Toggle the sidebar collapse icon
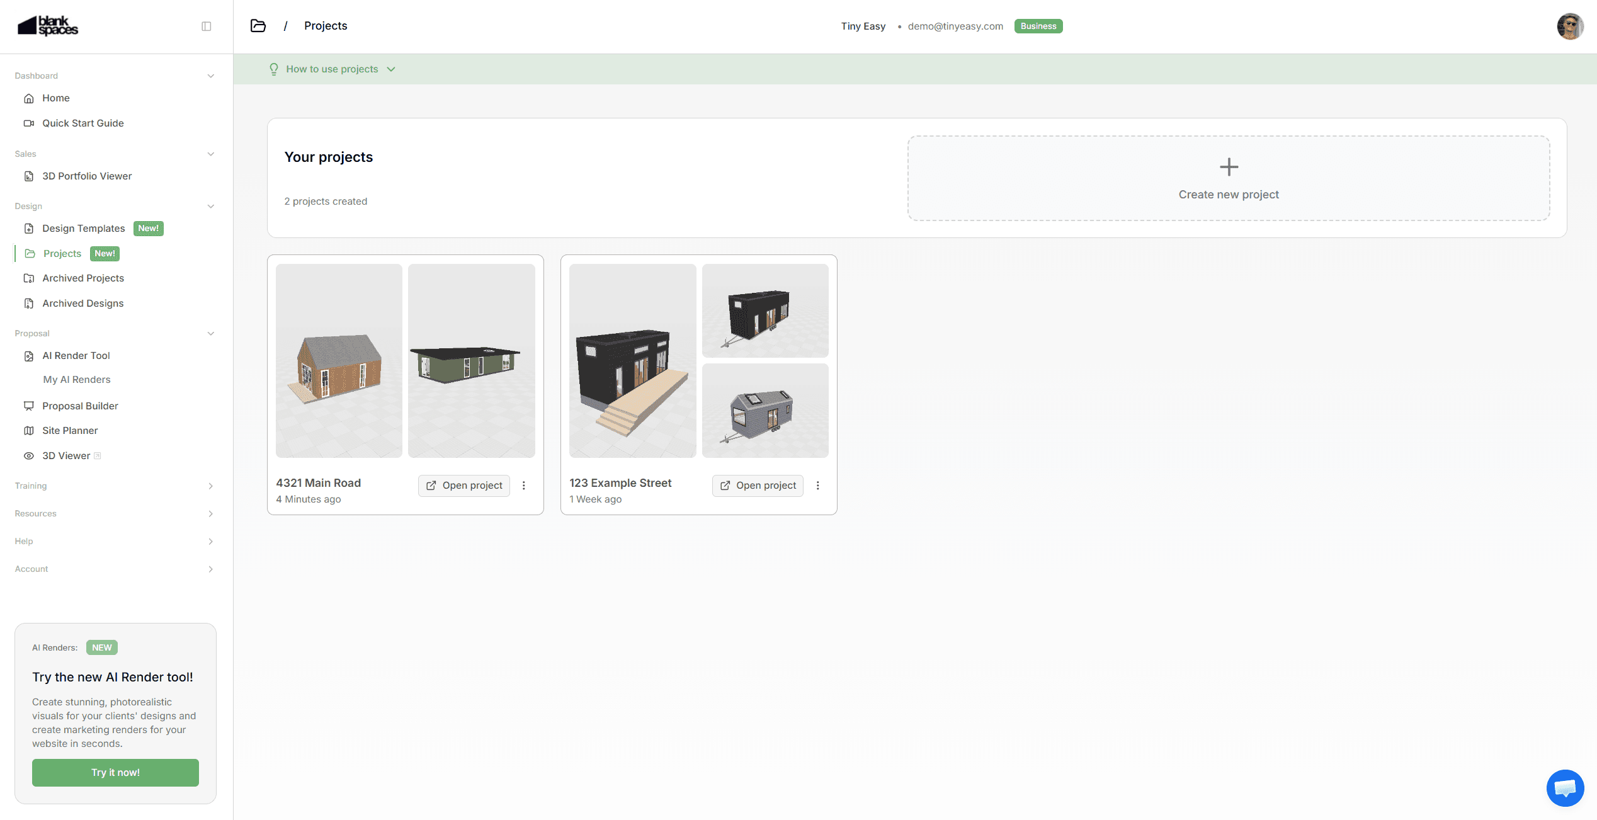 (206, 26)
